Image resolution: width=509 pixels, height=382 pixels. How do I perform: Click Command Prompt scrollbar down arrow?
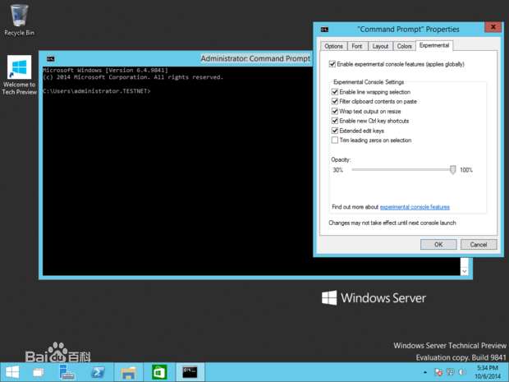(465, 271)
